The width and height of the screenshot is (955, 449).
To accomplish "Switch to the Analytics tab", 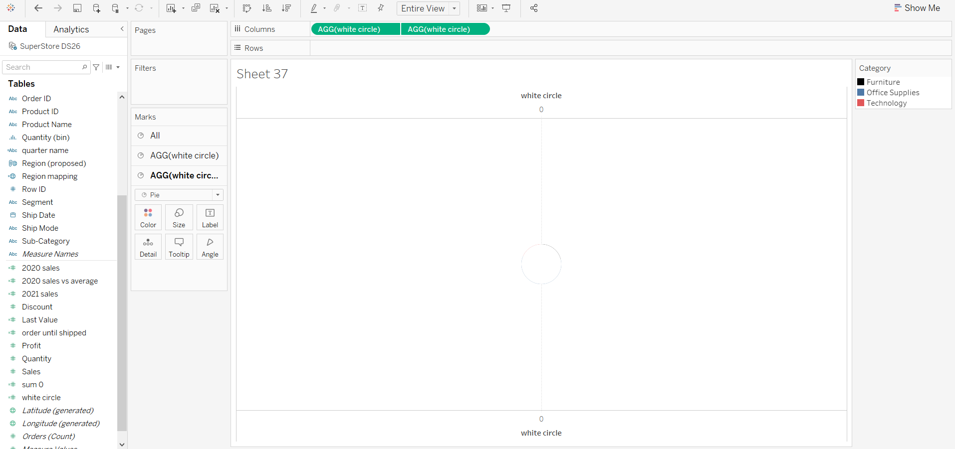I will [x=71, y=29].
